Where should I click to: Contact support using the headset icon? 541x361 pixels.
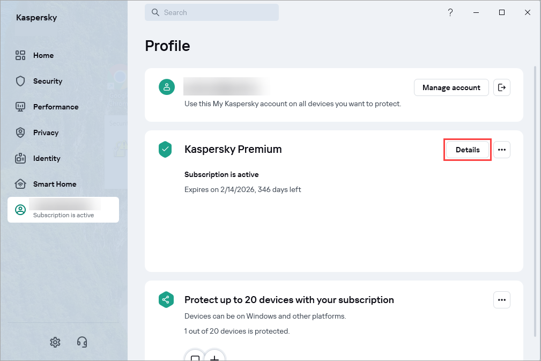pyautogui.click(x=81, y=342)
